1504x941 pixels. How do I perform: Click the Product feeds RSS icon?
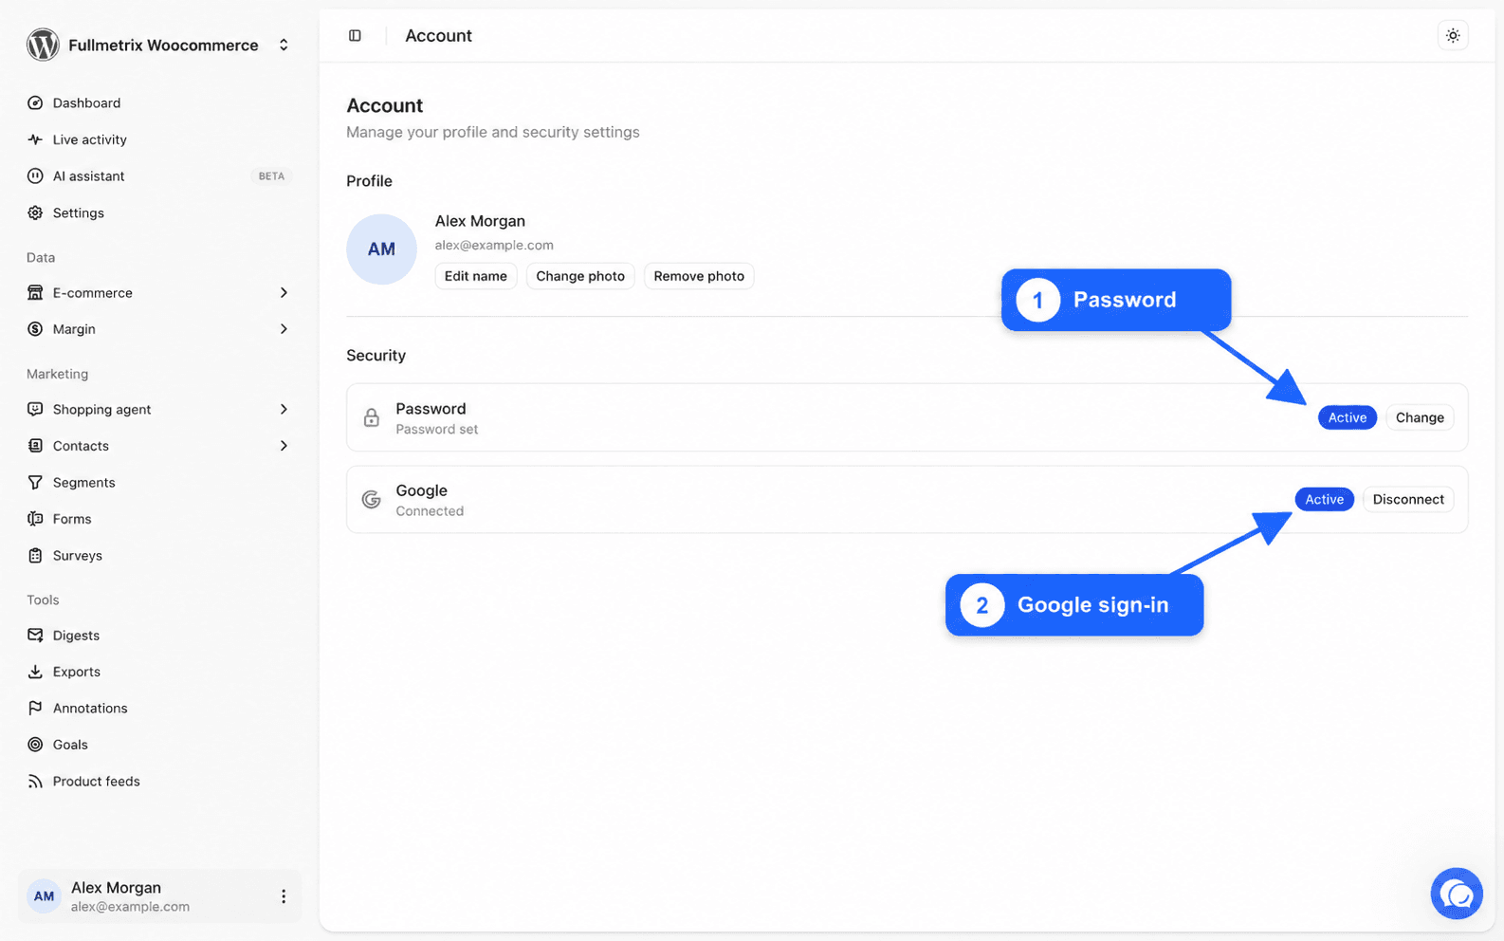[35, 781]
